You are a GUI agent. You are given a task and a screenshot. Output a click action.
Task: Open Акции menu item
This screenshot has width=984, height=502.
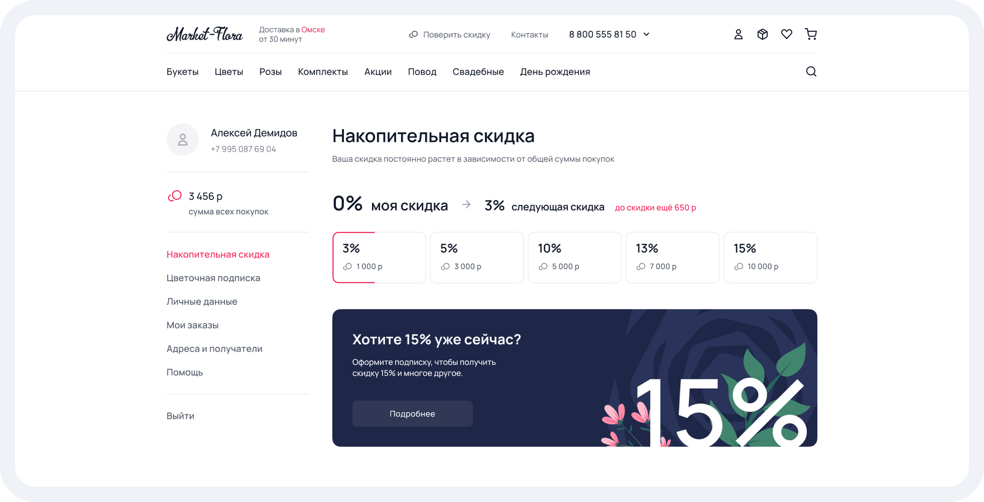[378, 72]
